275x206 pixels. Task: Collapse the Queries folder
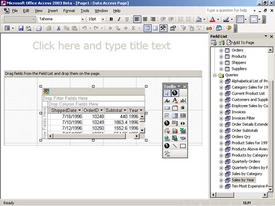point(215,75)
